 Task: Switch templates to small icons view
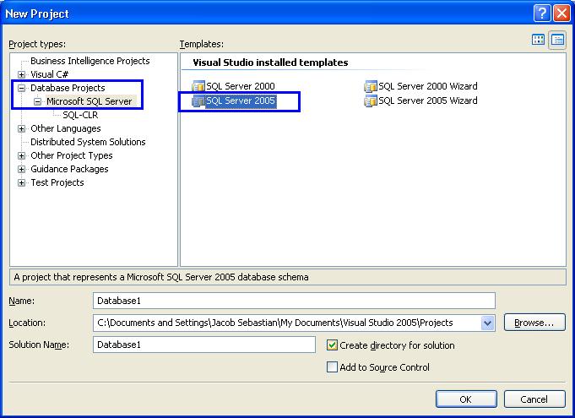click(x=557, y=40)
